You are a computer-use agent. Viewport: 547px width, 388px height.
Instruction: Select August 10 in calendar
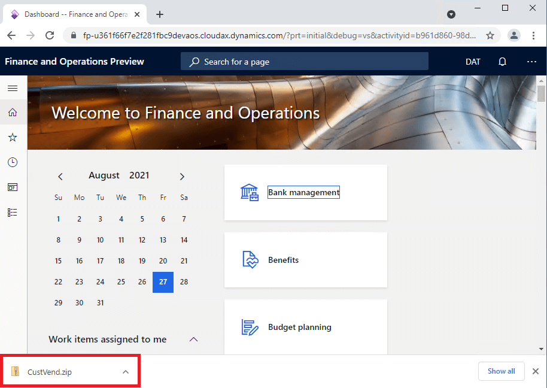100,240
